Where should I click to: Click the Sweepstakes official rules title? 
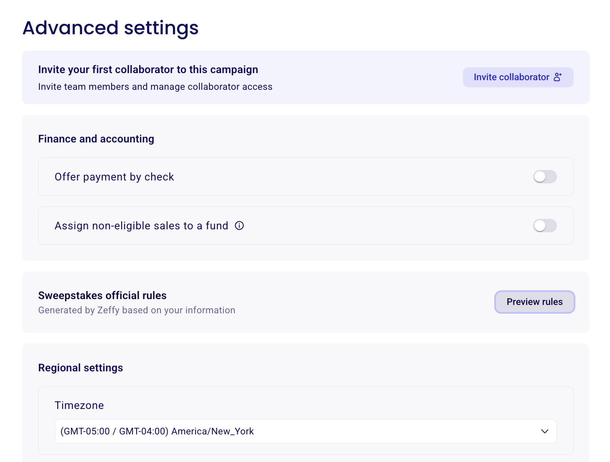tap(102, 295)
